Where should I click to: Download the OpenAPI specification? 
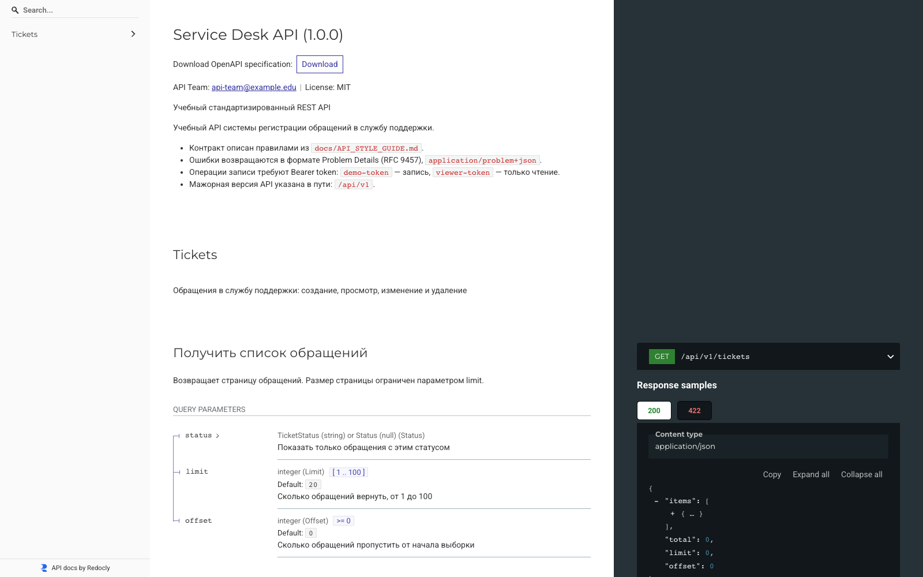click(320, 64)
